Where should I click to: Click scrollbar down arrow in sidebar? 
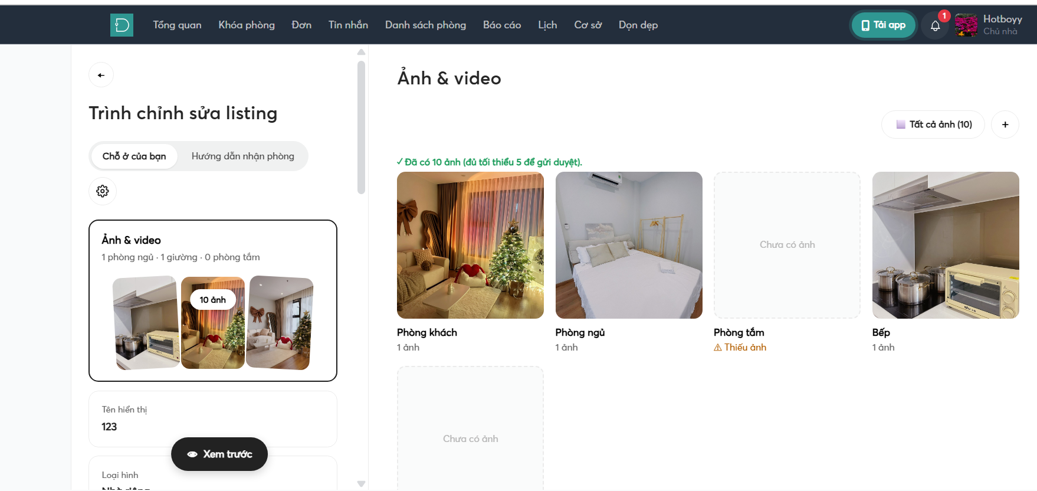[x=361, y=483]
